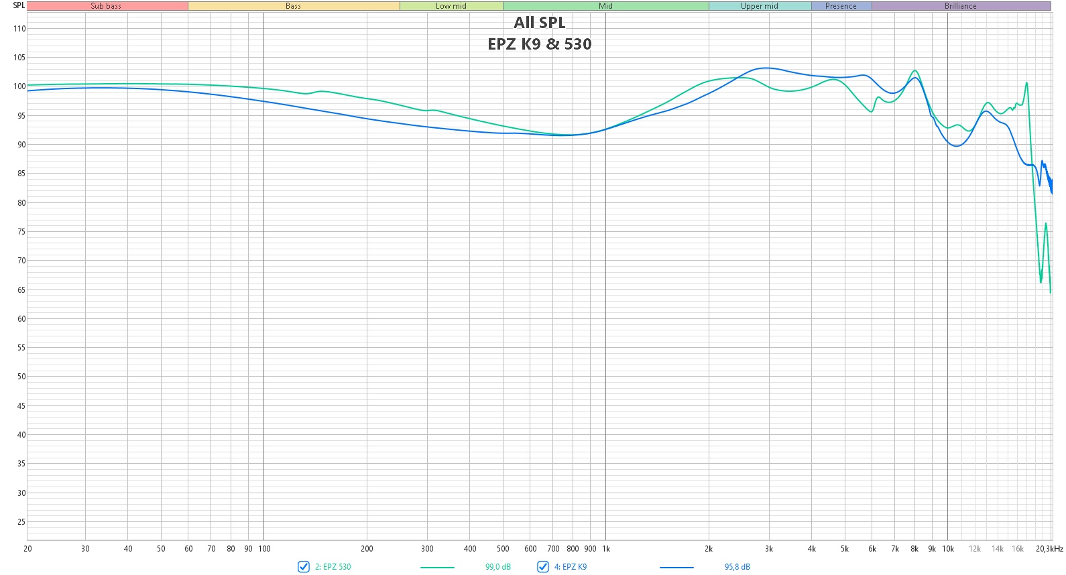Click the green EPZ 530 legend line sample
1066x575 pixels.
tap(437, 568)
